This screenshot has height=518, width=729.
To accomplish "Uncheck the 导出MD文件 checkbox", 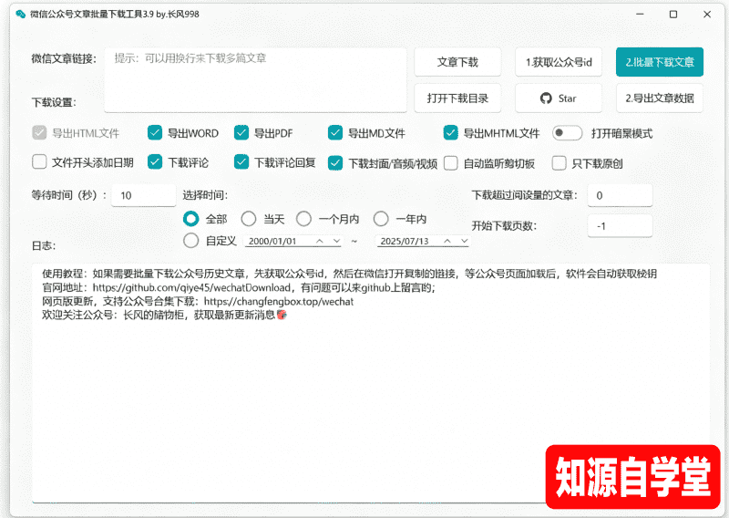I will 335,133.
